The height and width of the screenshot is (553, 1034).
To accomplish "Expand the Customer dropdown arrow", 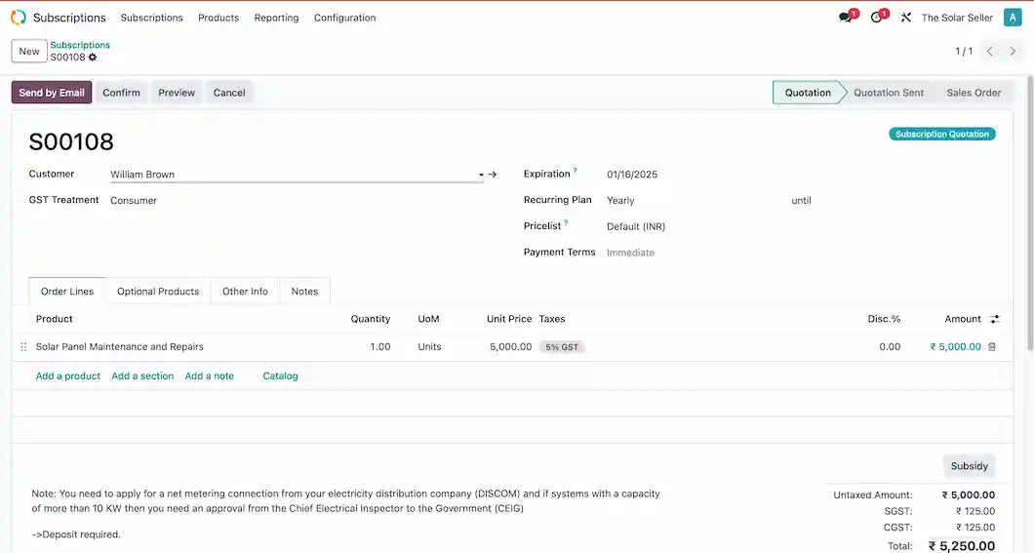I will tap(481, 176).
